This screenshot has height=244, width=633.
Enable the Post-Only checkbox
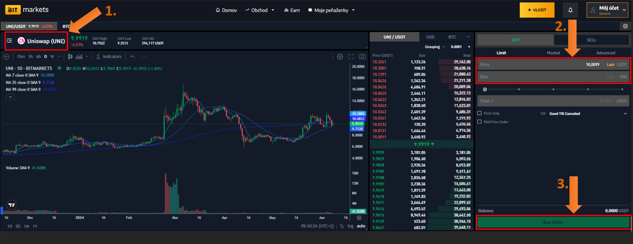[480, 113]
